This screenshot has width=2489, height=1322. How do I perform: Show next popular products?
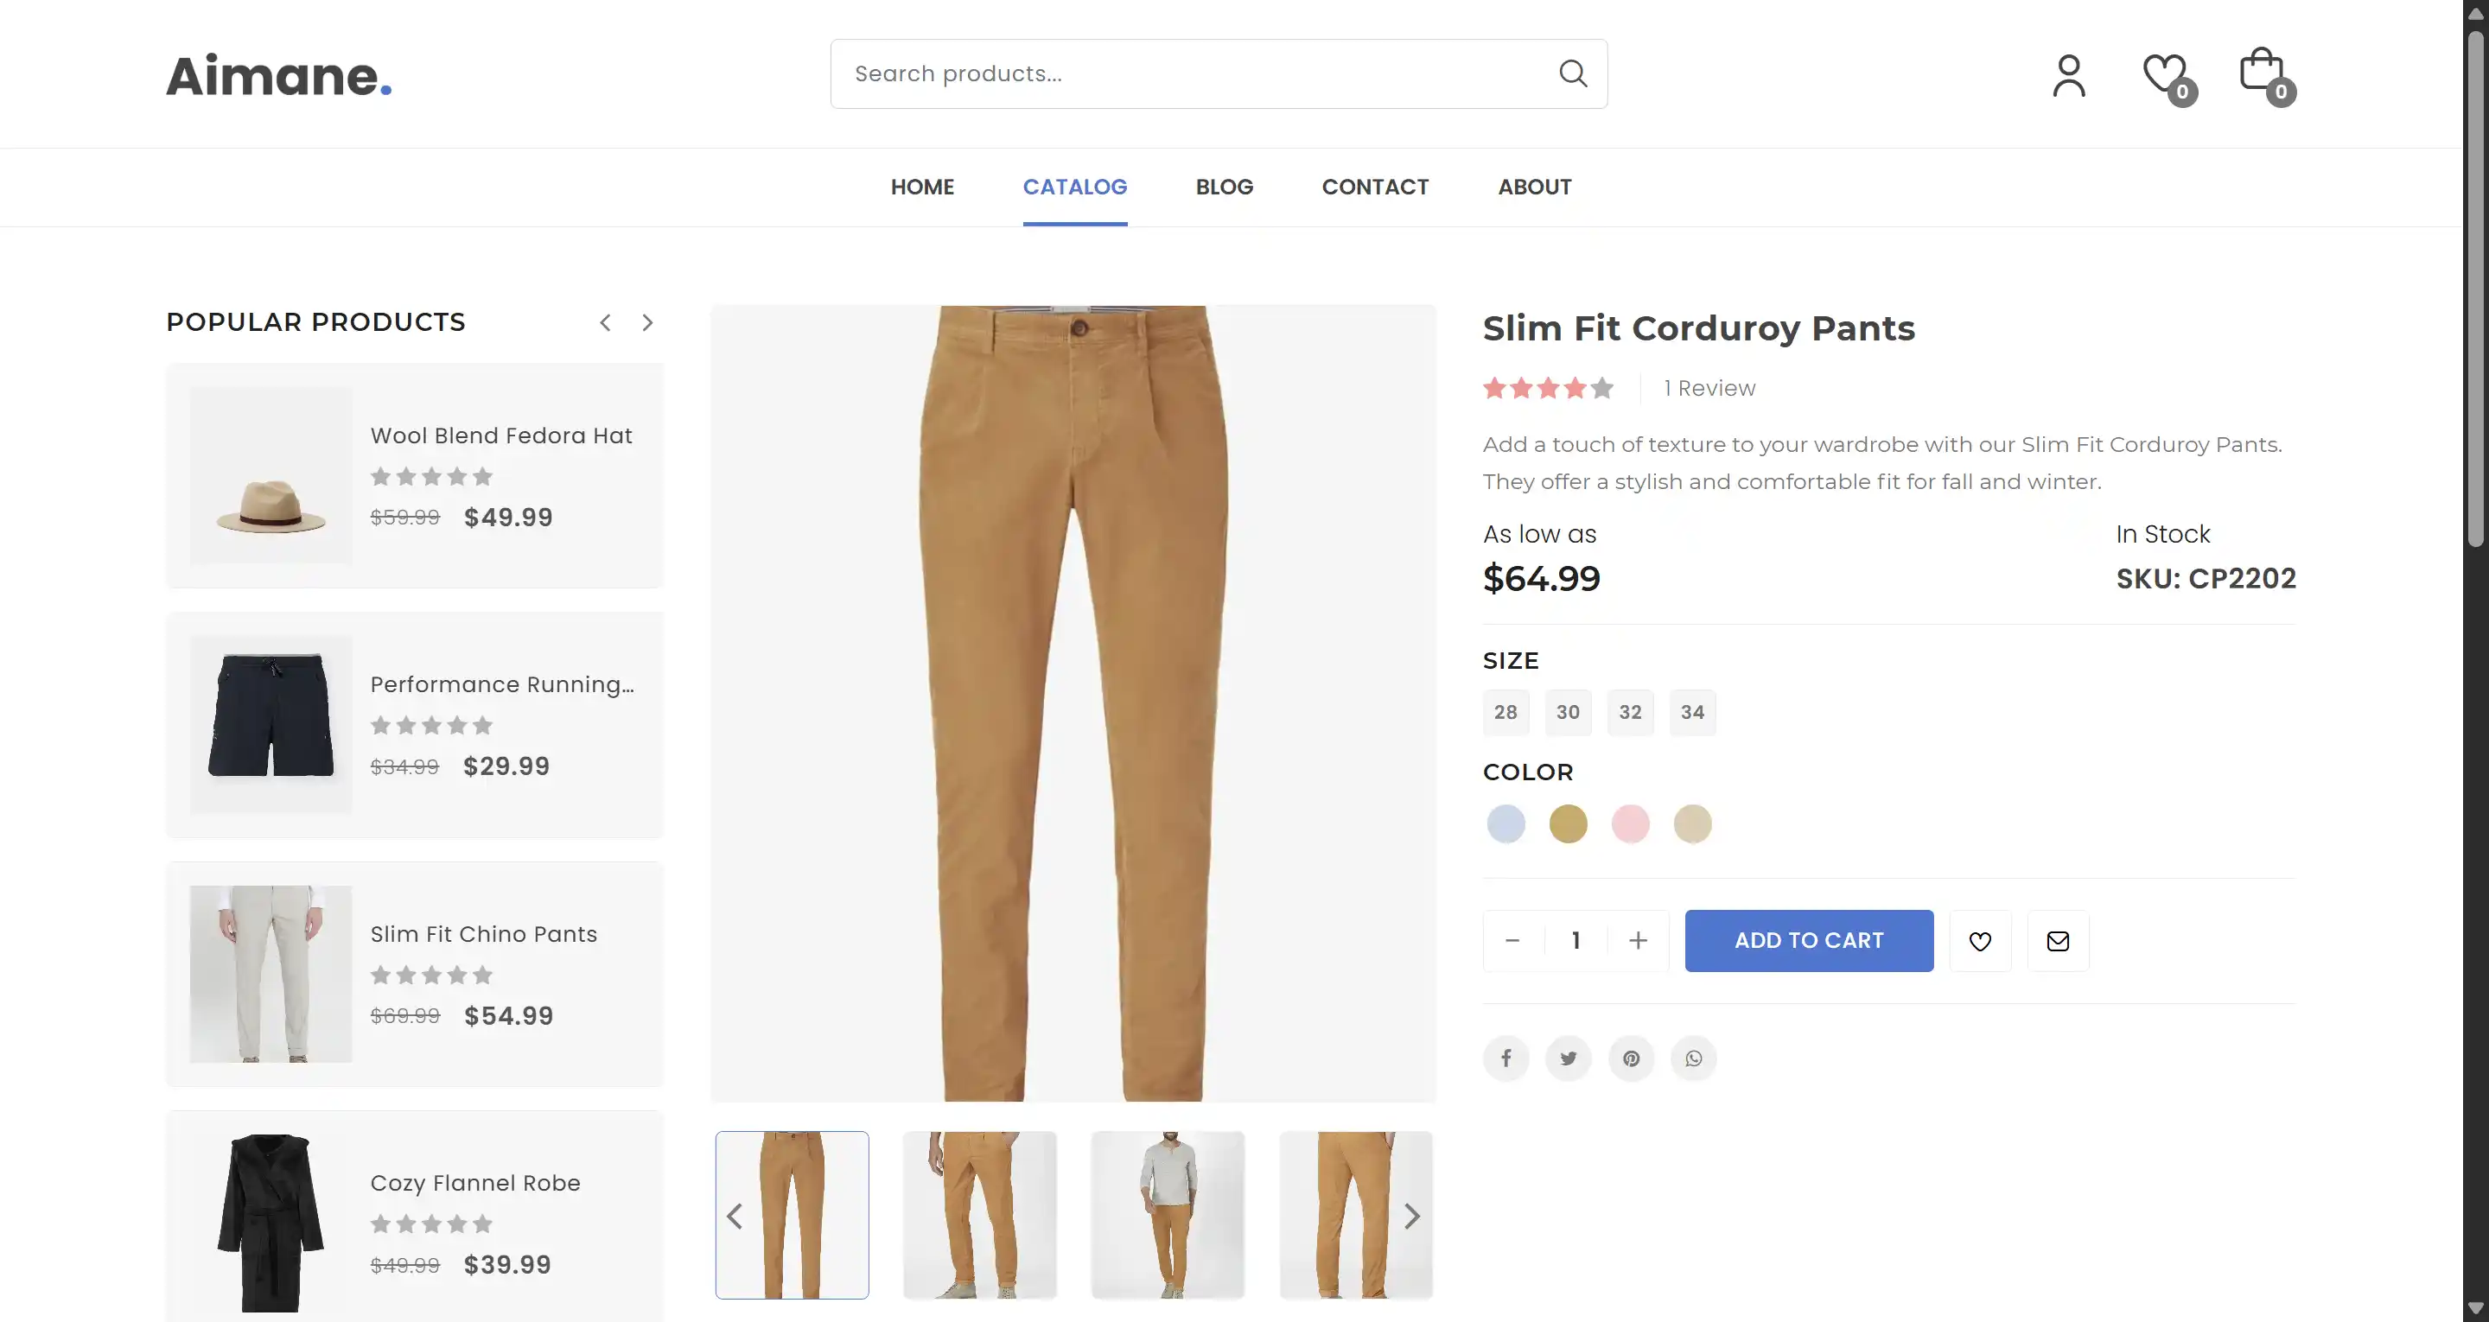click(x=647, y=323)
